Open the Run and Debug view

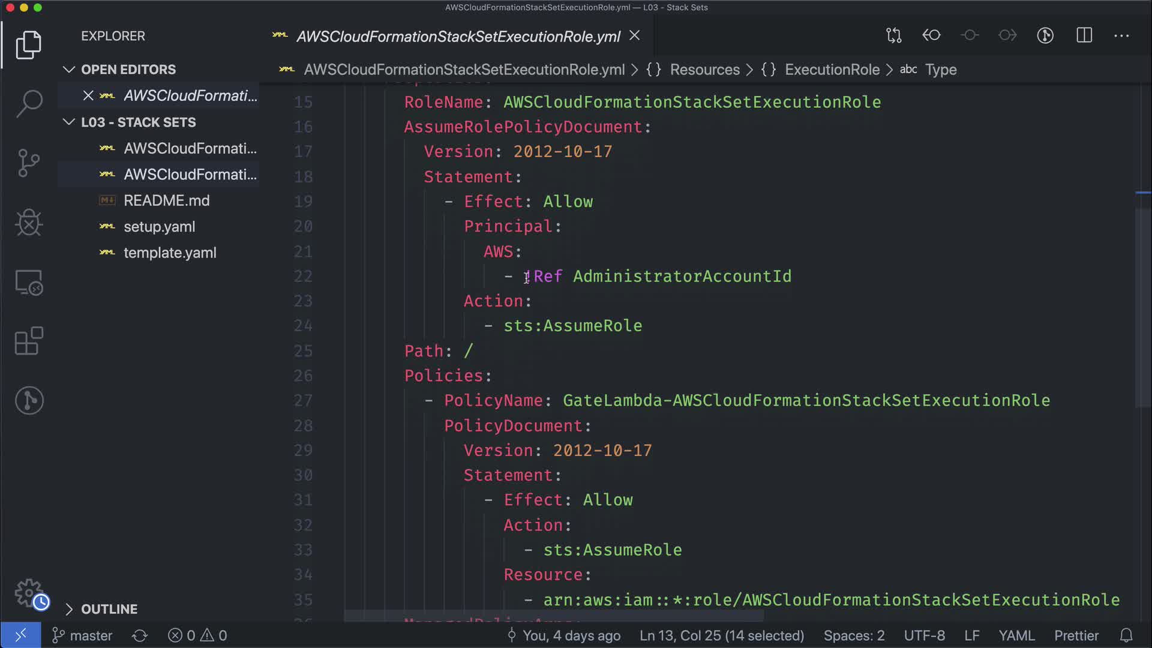tap(29, 223)
